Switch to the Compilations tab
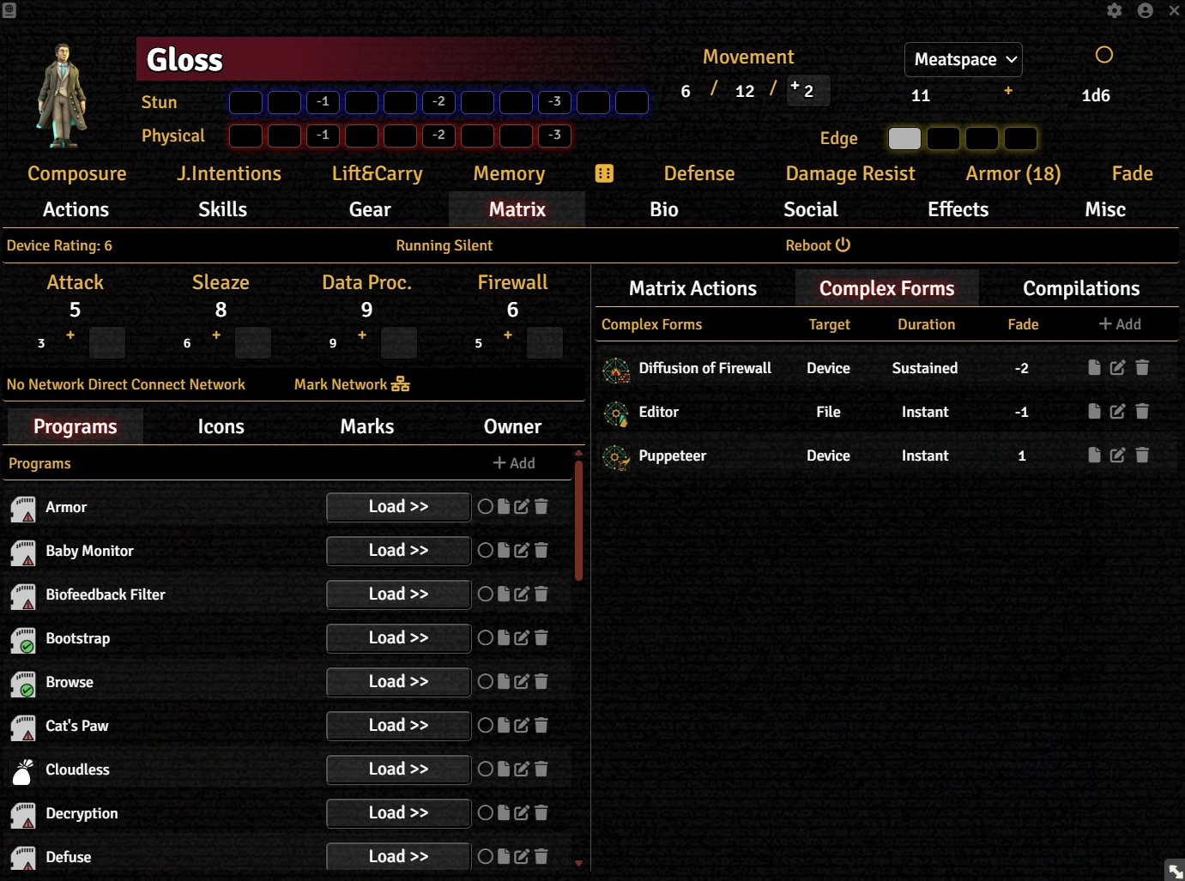 [x=1080, y=289]
